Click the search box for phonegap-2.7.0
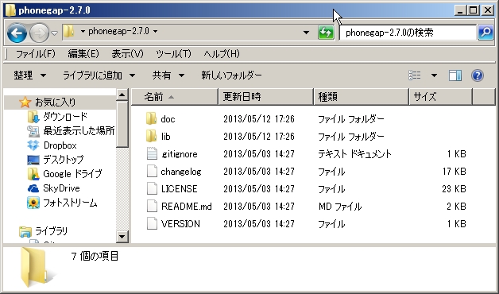 point(408,33)
